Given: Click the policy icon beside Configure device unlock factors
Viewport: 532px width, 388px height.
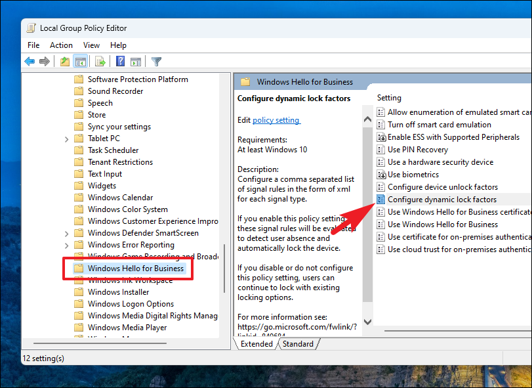Looking at the screenshot, I should click(x=381, y=187).
